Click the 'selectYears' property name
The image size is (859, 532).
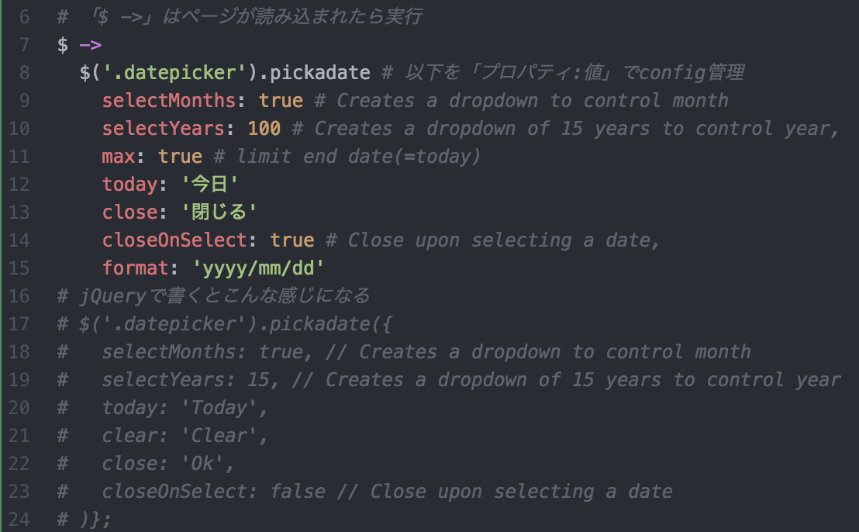point(164,128)
